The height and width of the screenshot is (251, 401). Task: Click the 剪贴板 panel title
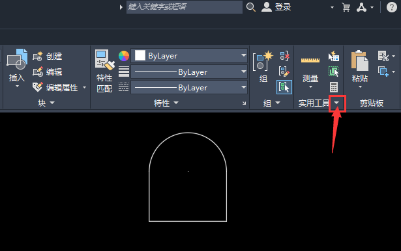(372, 103)
